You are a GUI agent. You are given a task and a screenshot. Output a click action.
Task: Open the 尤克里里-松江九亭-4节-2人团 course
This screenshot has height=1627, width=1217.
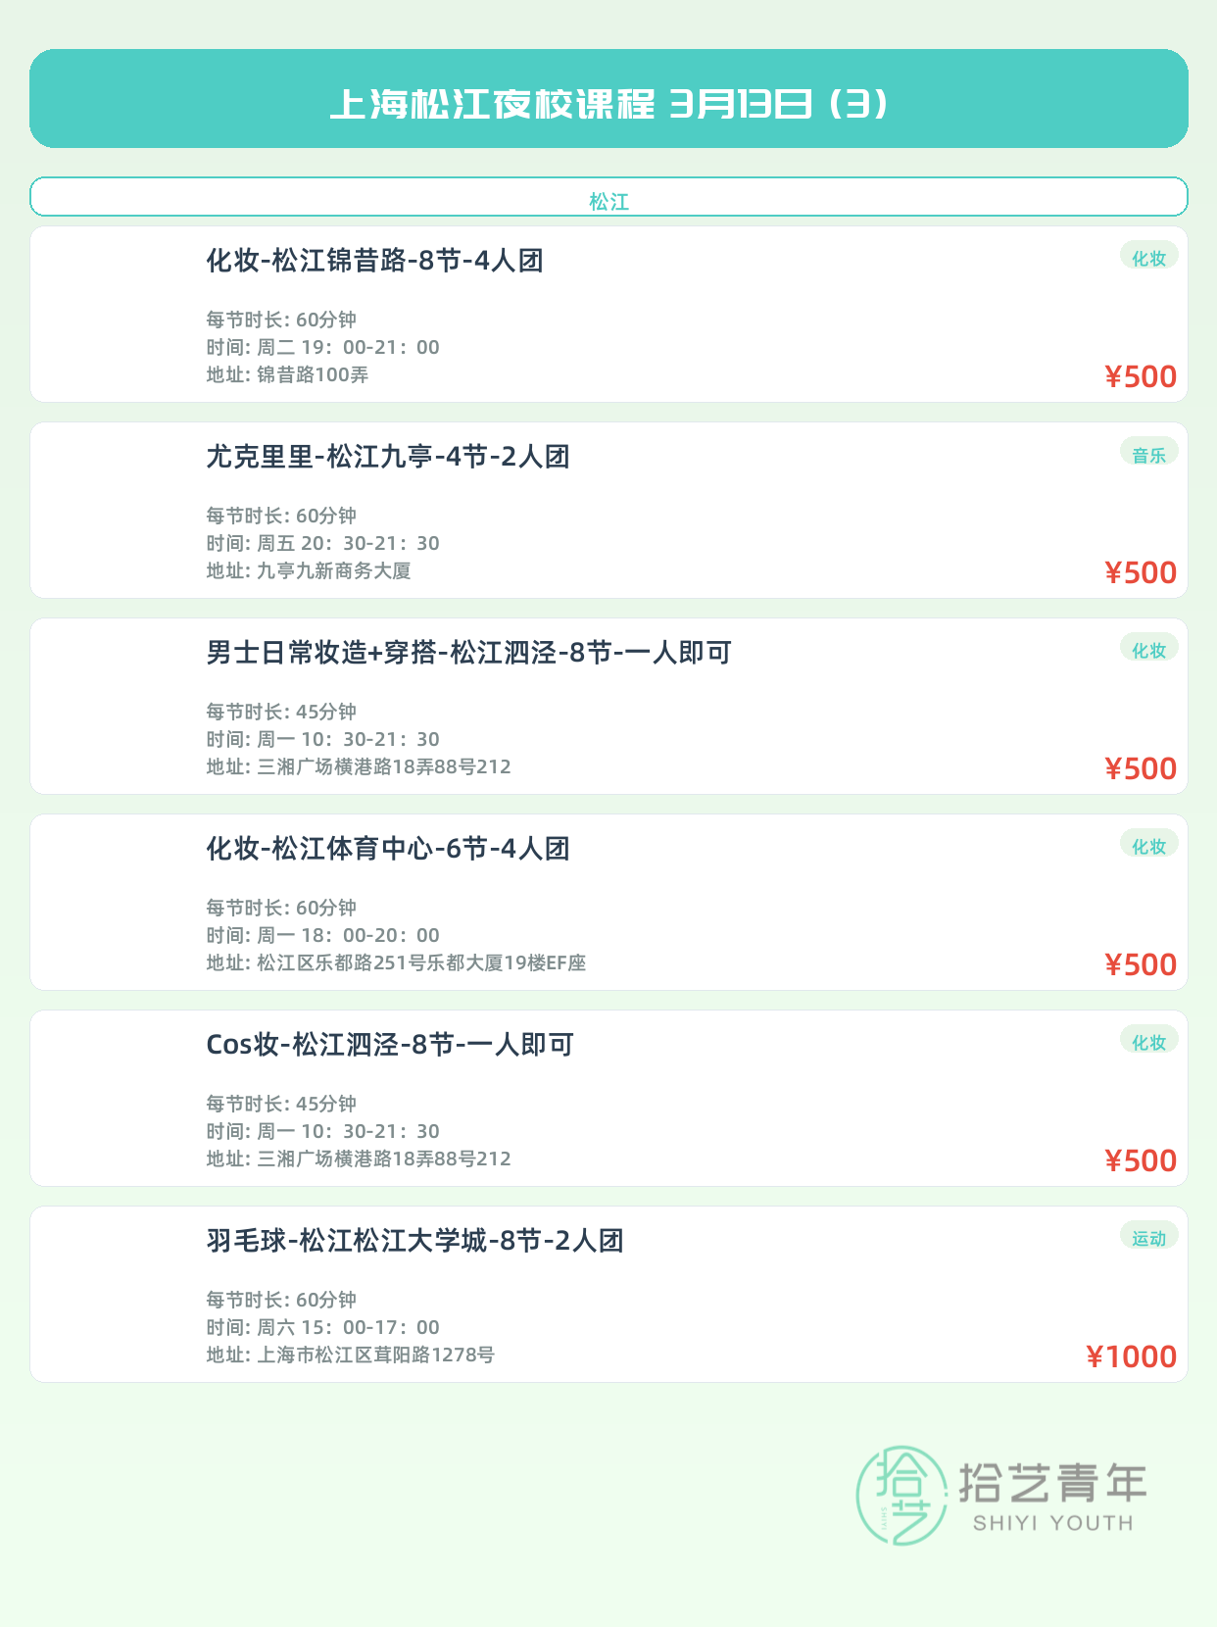click(388, 457)
